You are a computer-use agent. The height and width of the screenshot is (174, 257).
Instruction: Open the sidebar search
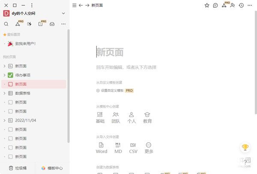click(6, 24)
